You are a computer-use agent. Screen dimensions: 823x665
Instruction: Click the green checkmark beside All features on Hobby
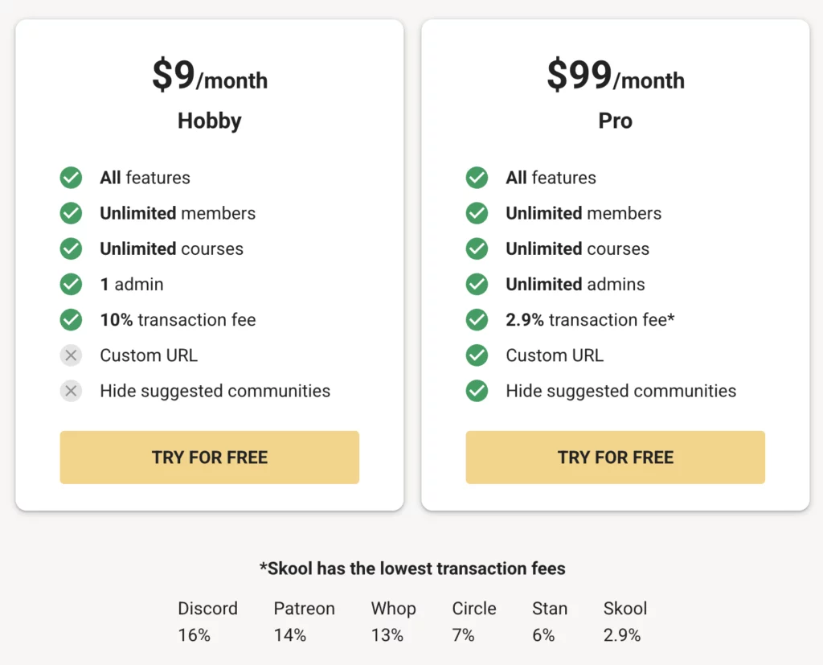pyautogui.click(x=71, y=178)
